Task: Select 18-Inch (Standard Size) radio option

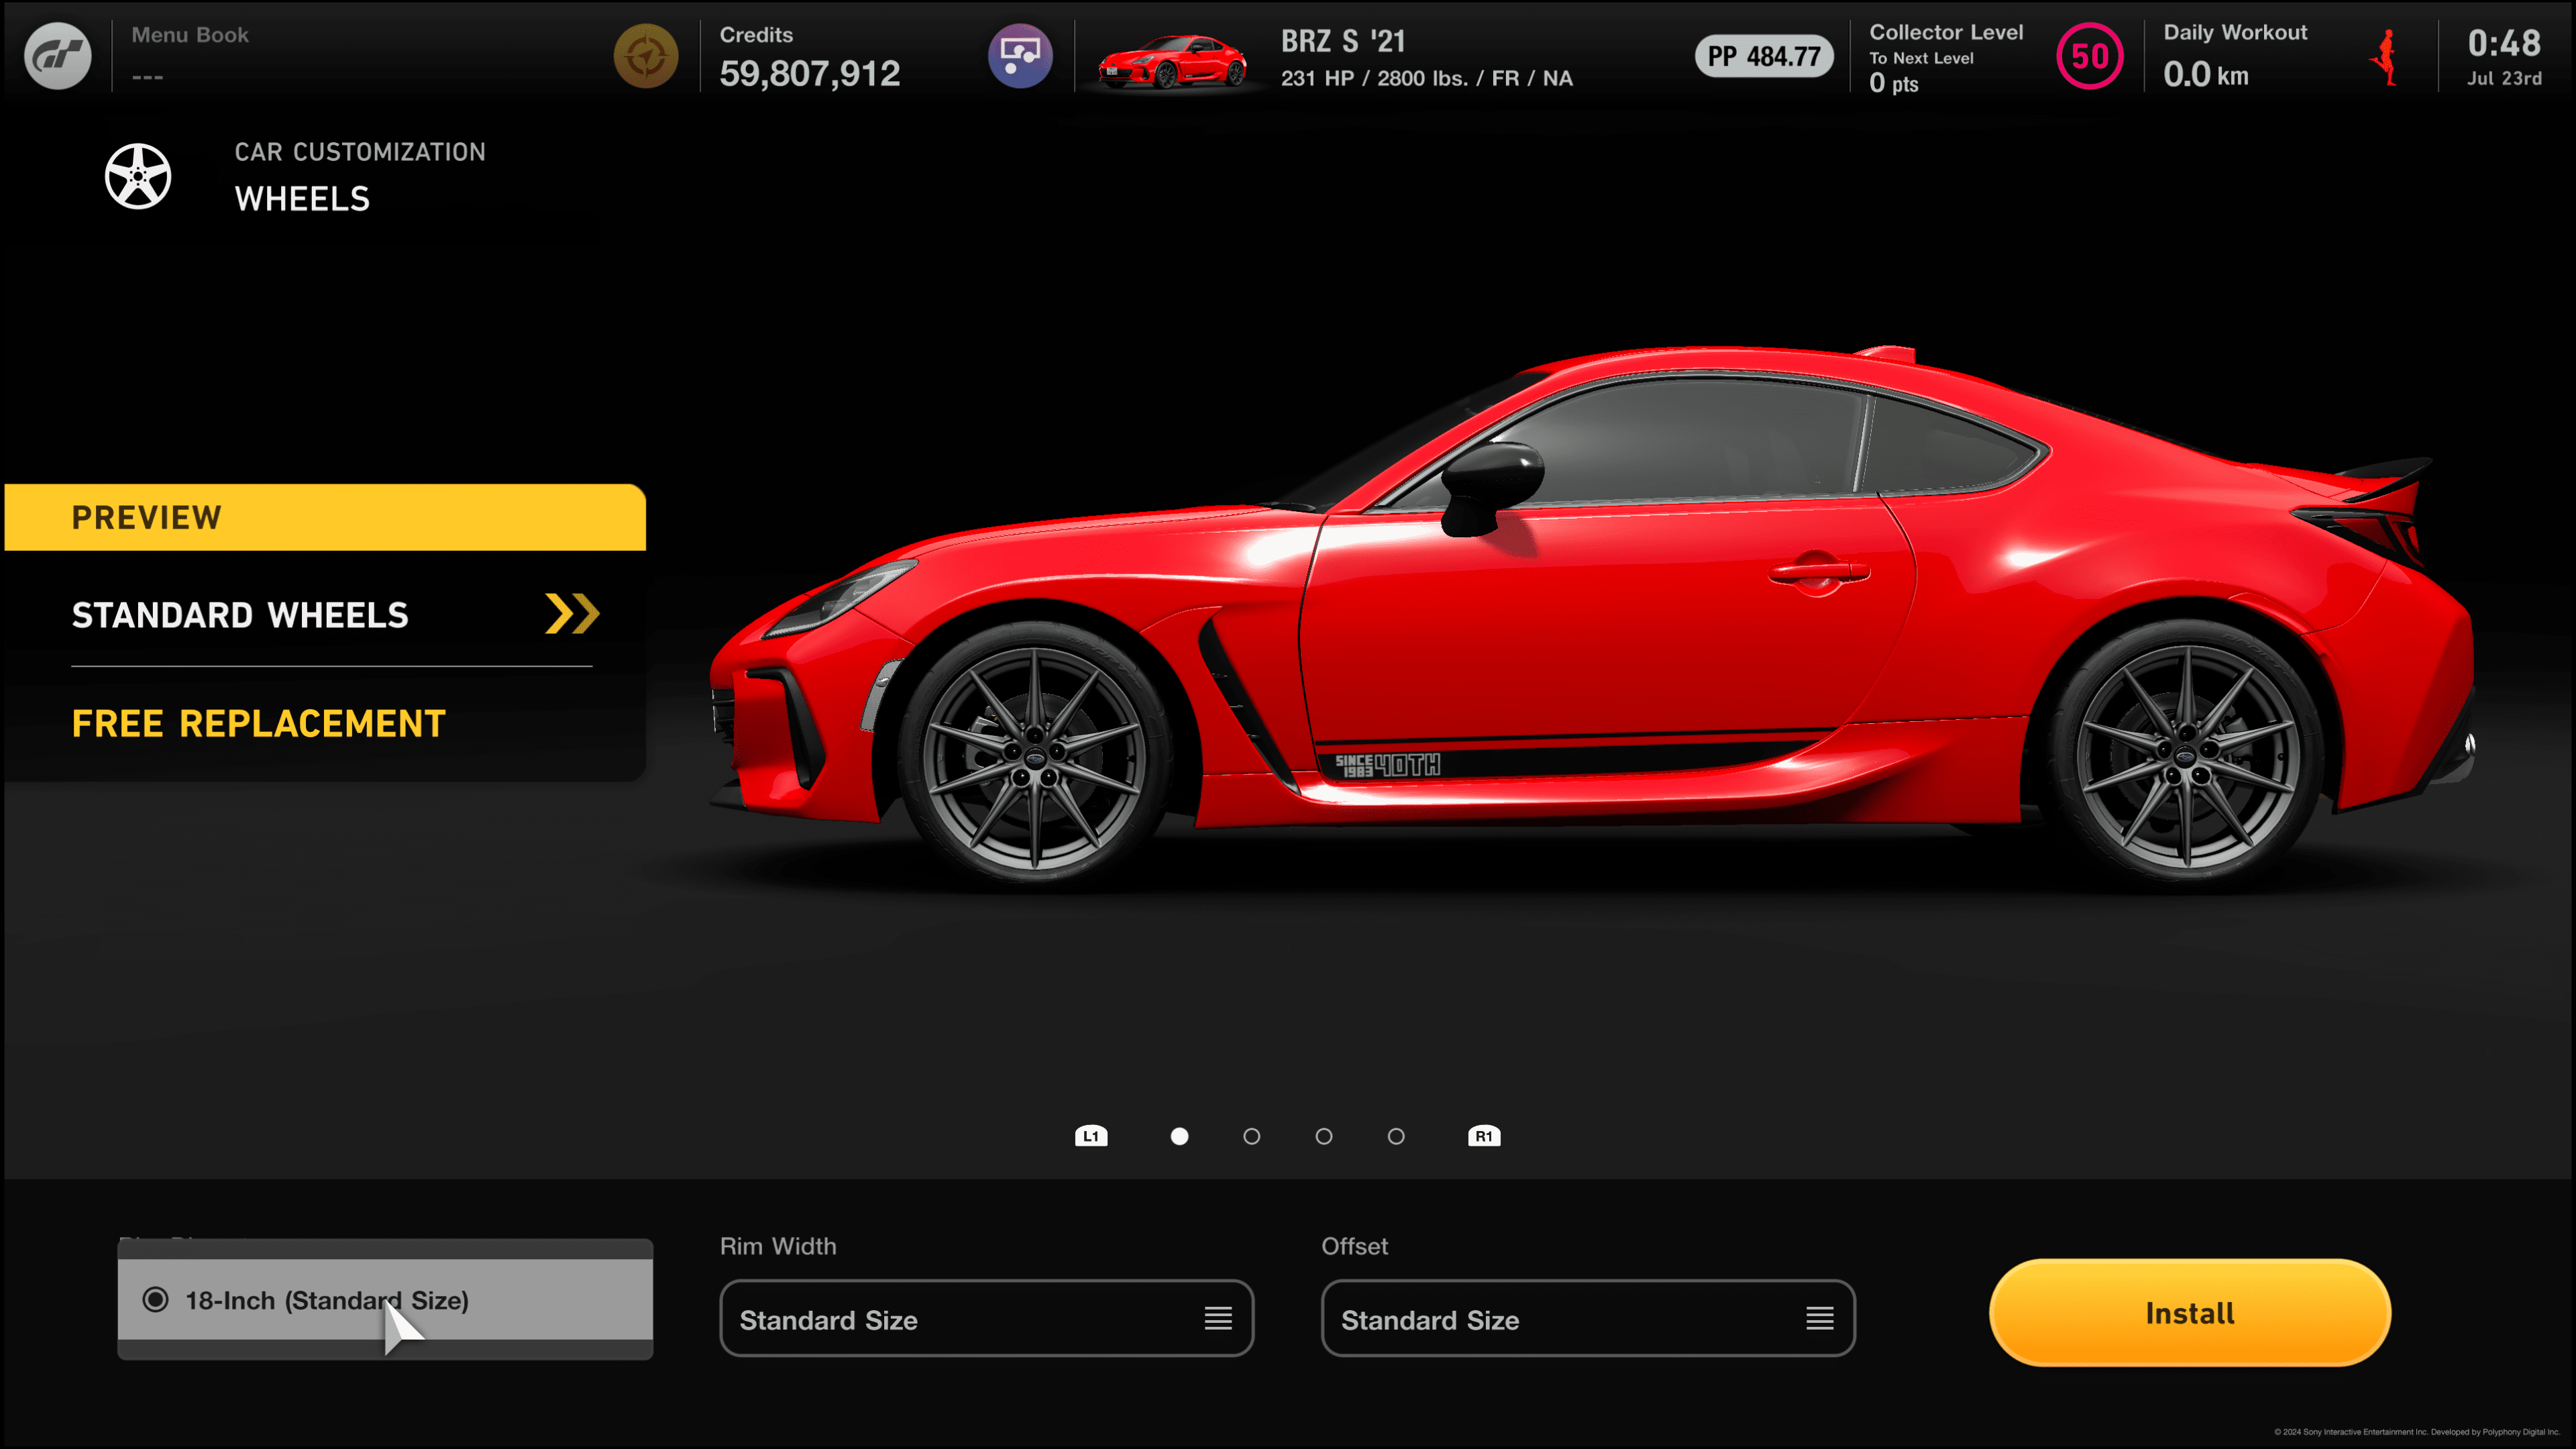Action: [385, 1300]
